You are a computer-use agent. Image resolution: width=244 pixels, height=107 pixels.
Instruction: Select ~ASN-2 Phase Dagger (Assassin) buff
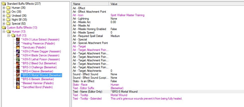pos(41,51)
